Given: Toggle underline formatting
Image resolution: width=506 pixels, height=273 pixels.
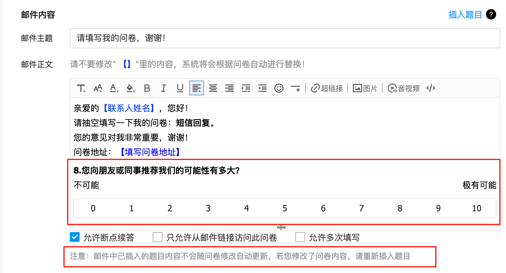Looking at the screenshot, I should (x=180, y=88).
